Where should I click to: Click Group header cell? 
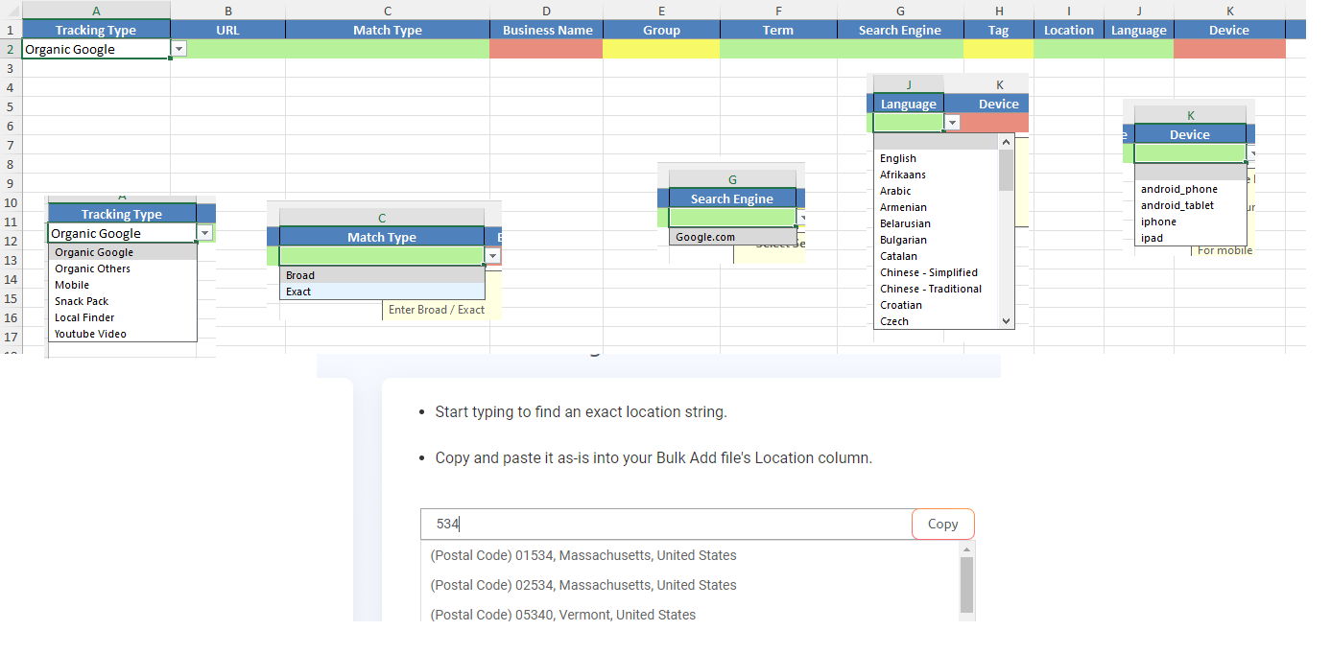tap(661, 30)
